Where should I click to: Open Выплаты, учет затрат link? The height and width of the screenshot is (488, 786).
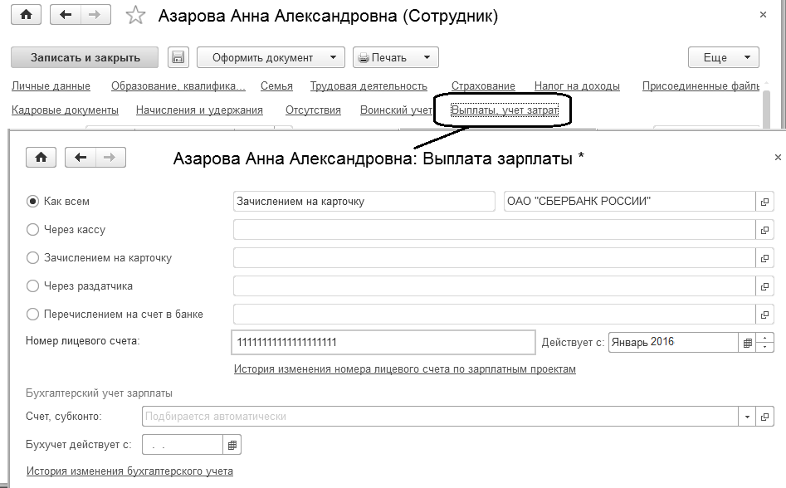505,110
